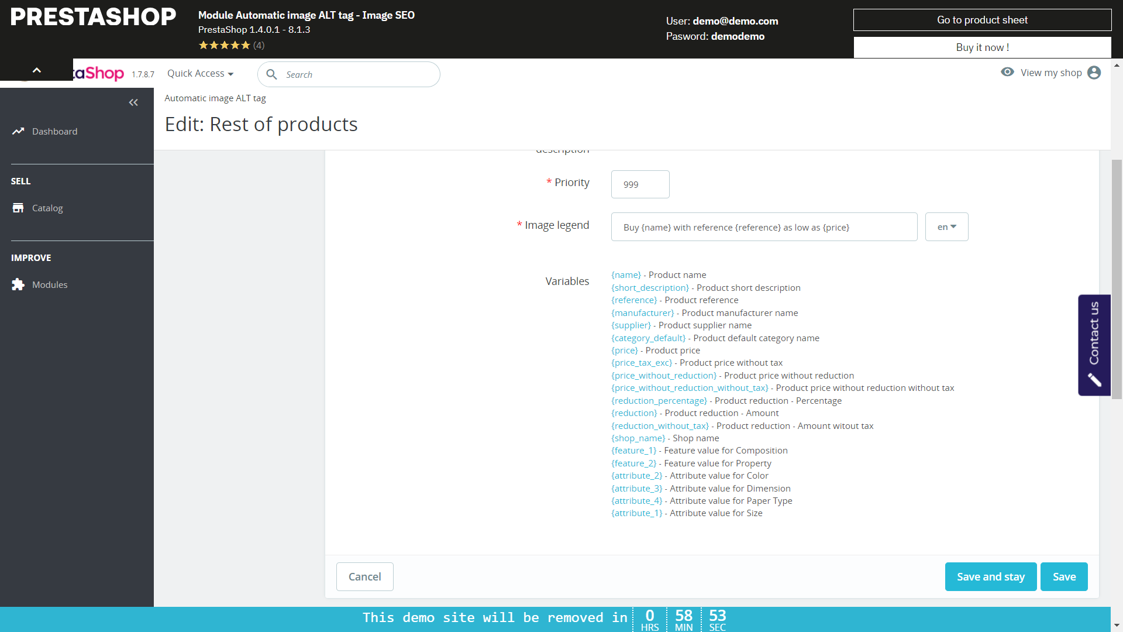This screenshot has height=632, width=1123.
Task: Click the Save and stay button
Action: click(990, 576)
